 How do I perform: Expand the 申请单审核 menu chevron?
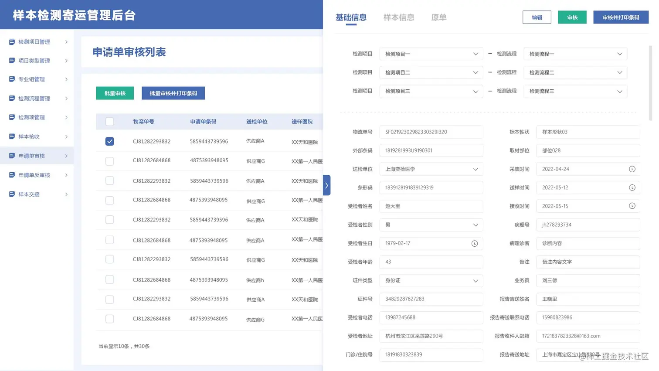[x=66, y=156]
